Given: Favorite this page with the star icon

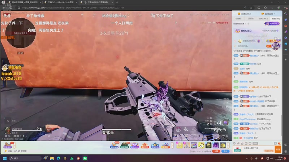Looking at the screenshot, I should point(251,8).
